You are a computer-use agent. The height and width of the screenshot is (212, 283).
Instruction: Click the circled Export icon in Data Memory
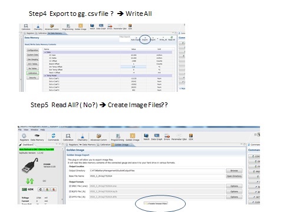coord(145,39)
